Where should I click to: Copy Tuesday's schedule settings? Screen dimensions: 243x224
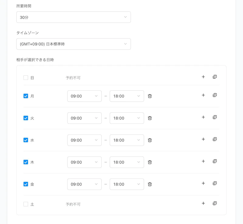215,117
